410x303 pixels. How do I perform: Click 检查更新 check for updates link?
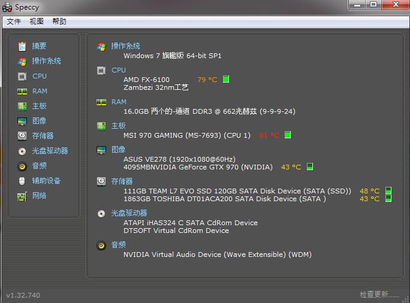pyautogui.click(x=379, y=295)
